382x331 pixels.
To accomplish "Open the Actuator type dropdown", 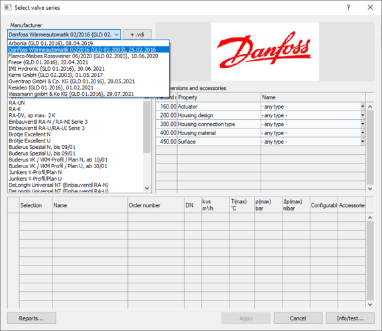I will coord(363,107).
